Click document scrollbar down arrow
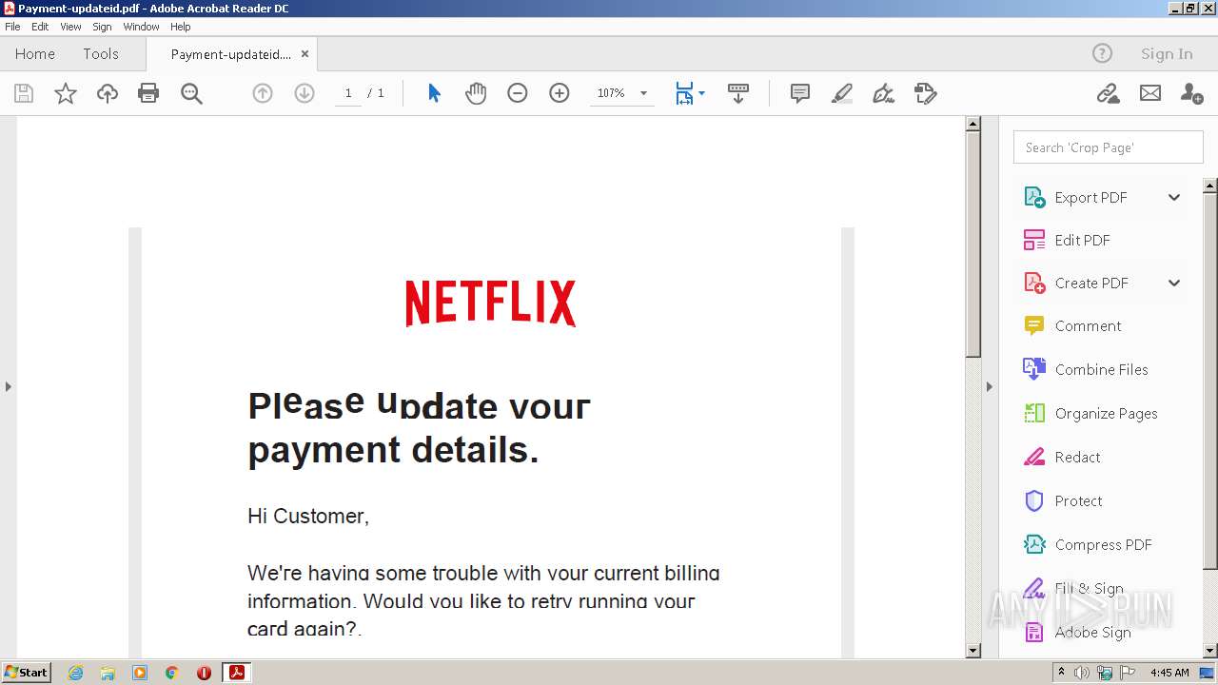Screen dimensions: 1218x685 972,651
